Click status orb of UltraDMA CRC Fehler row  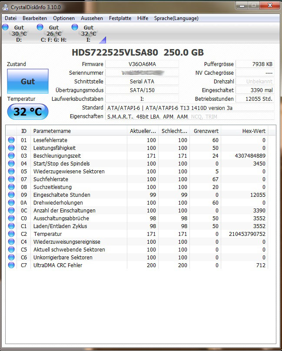11,265
